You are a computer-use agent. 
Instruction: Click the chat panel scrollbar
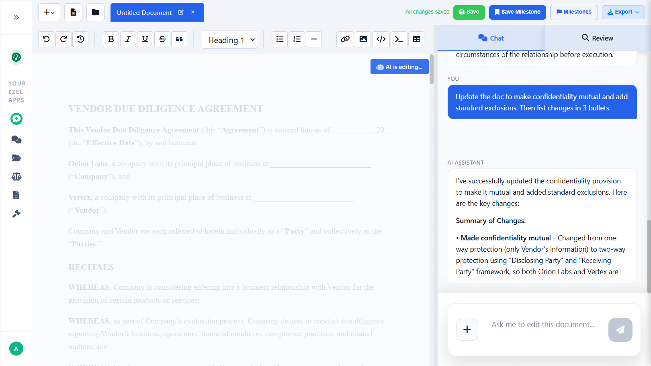648,257
